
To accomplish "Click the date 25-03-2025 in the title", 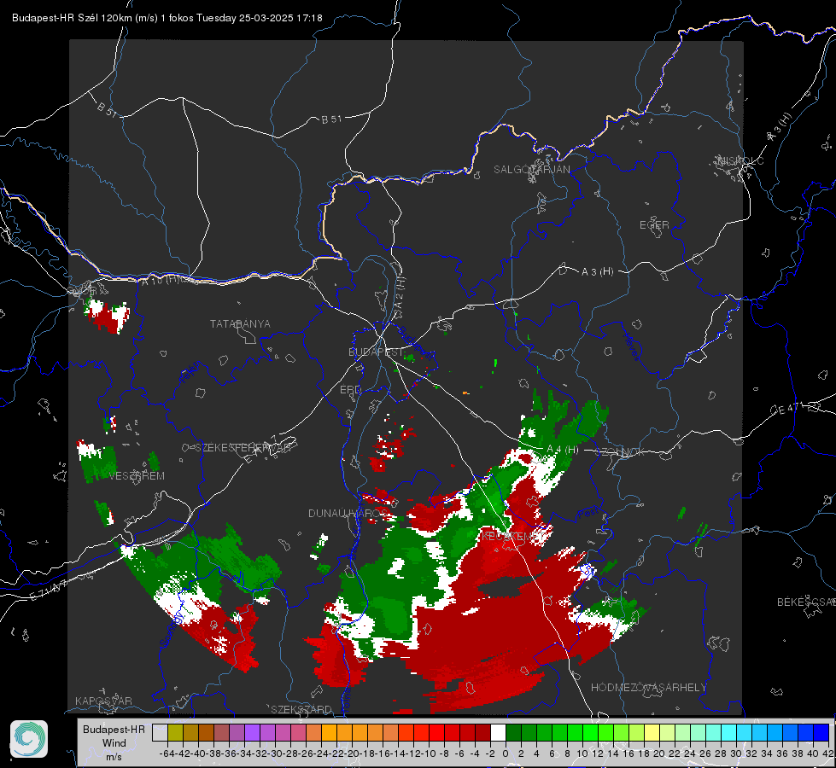I will click(266, 18).
